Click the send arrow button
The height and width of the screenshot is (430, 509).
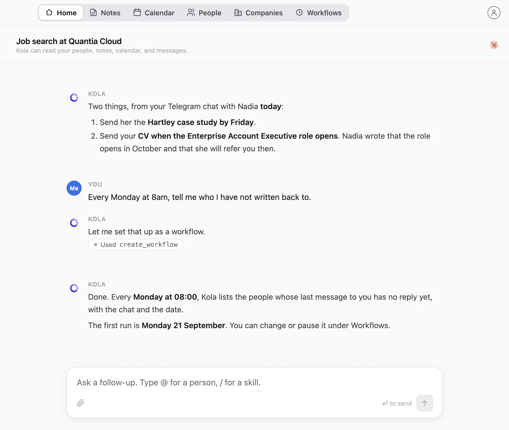pyautogui.click(x=424, y=403)
